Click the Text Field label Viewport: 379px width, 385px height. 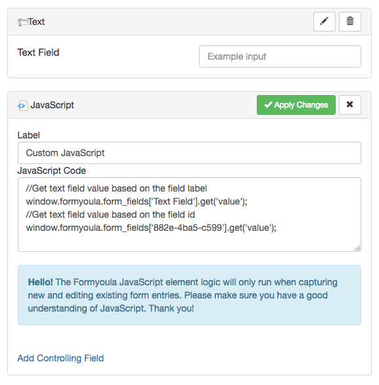tap(38, 52)
